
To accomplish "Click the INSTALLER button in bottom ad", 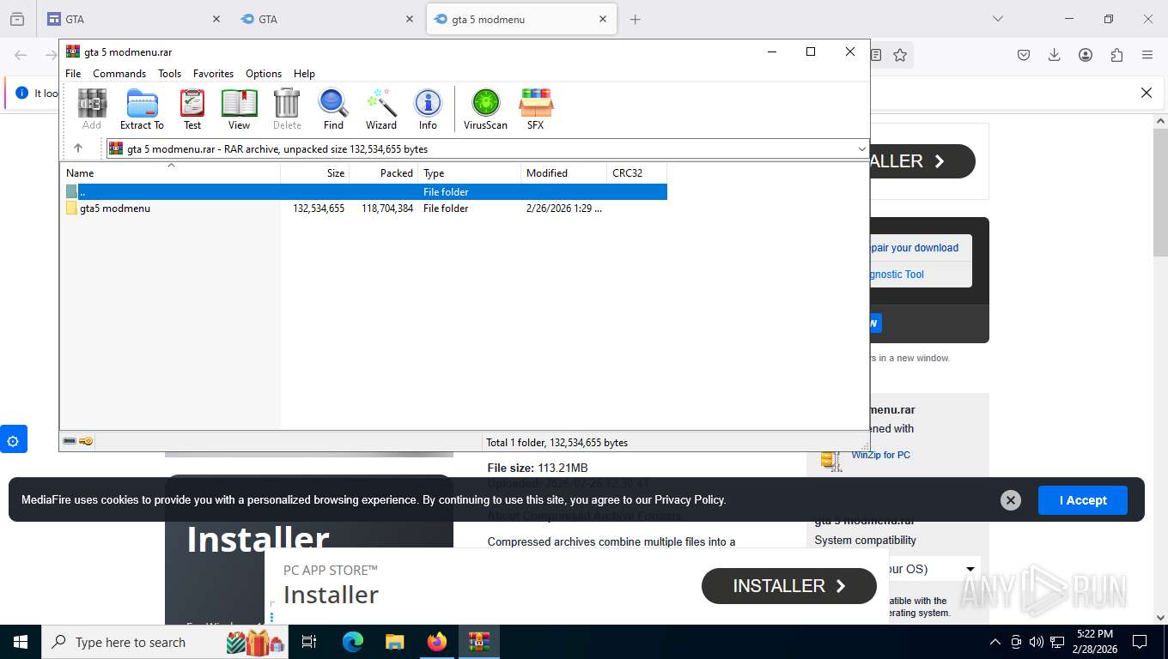I will [x=789, y=586].
